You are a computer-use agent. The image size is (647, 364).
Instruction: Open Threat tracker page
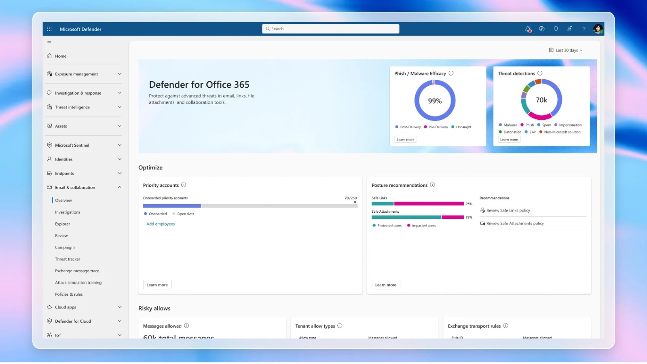68,259
